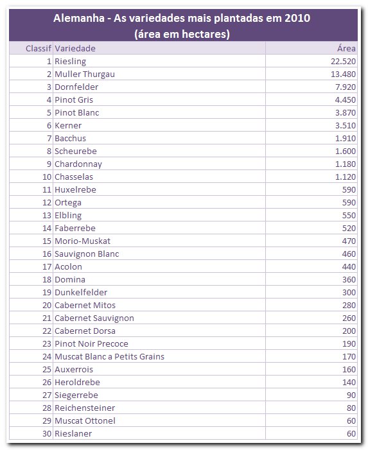Click the rank 20 classification cell
Viewport: 368px width, 450px height.
pos(31,305)
